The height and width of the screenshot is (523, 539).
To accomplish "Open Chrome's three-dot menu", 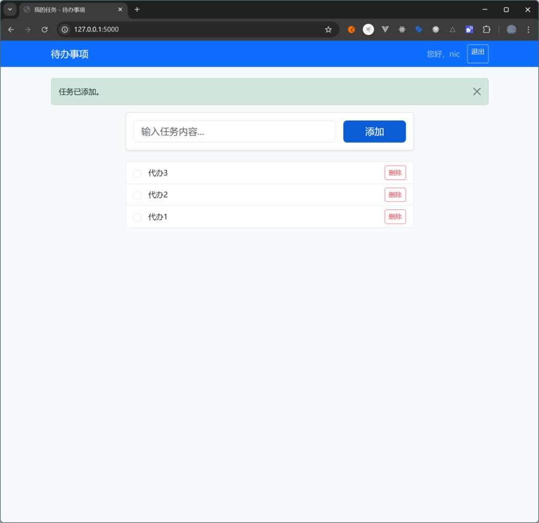I will pos(528,29).
